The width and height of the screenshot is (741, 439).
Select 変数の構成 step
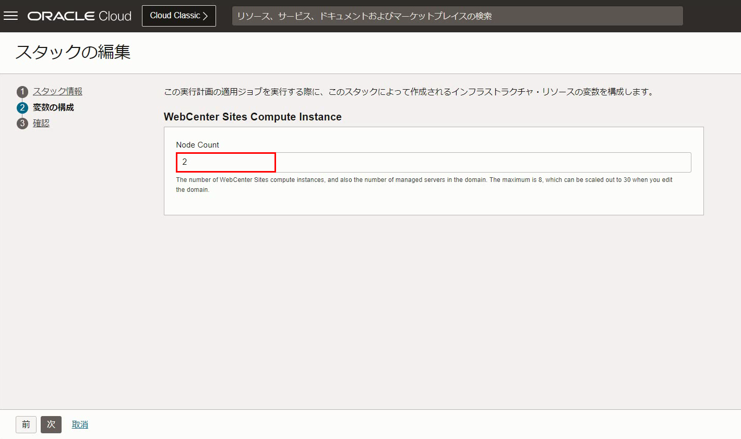53,107
